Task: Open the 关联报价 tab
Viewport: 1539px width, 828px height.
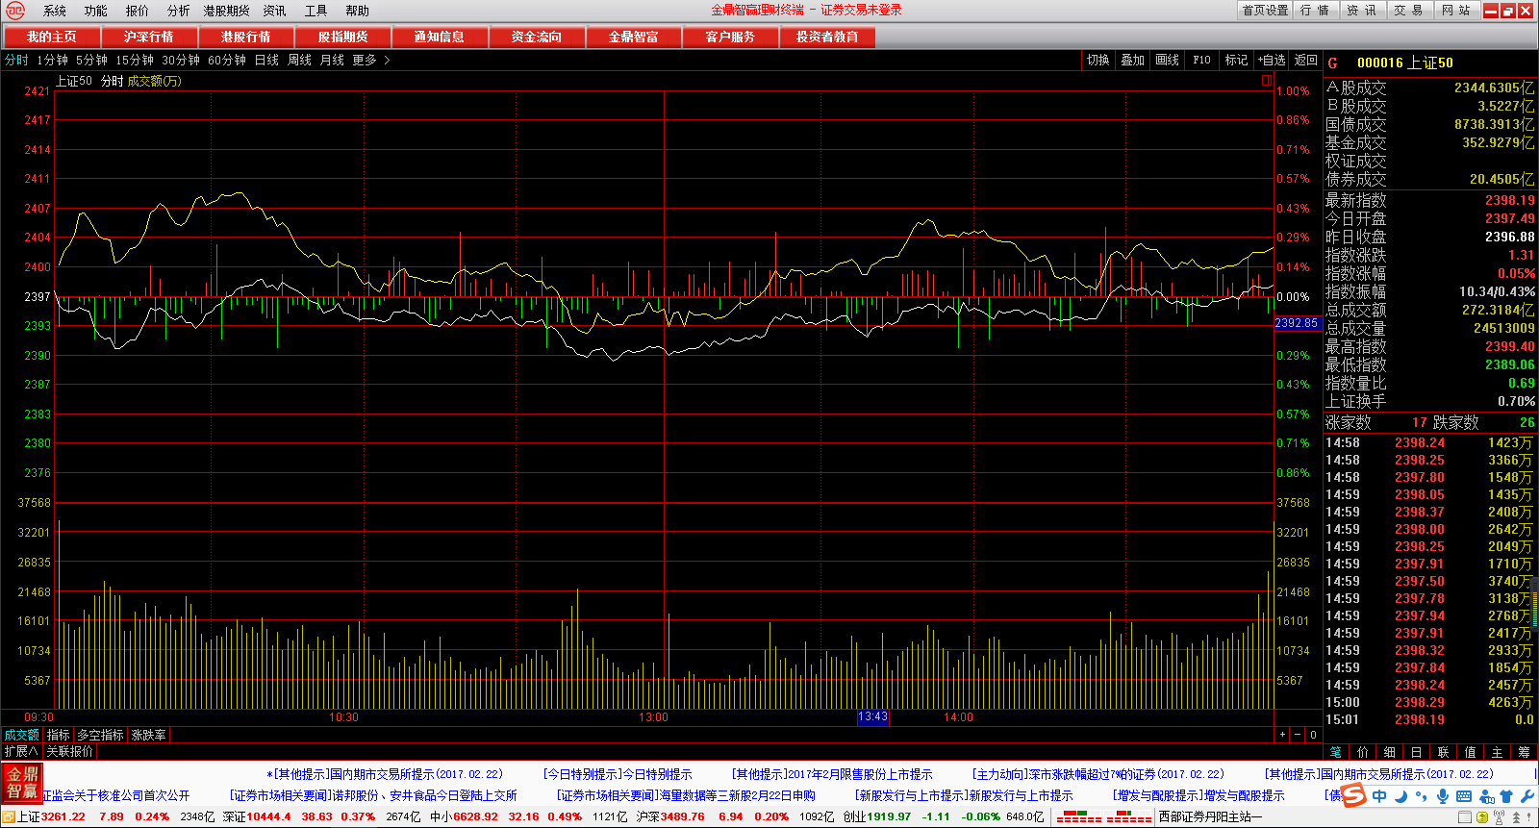Action: click(70, 751)
